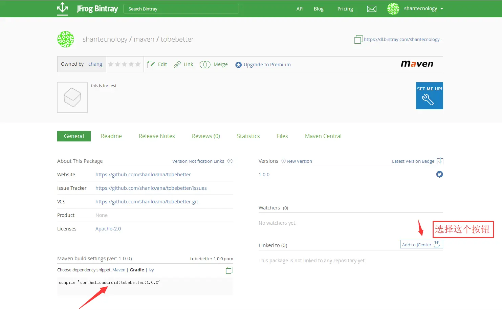Open the package avatar placeholder thumbnail

pyautogui.click(x=72, y=97)
